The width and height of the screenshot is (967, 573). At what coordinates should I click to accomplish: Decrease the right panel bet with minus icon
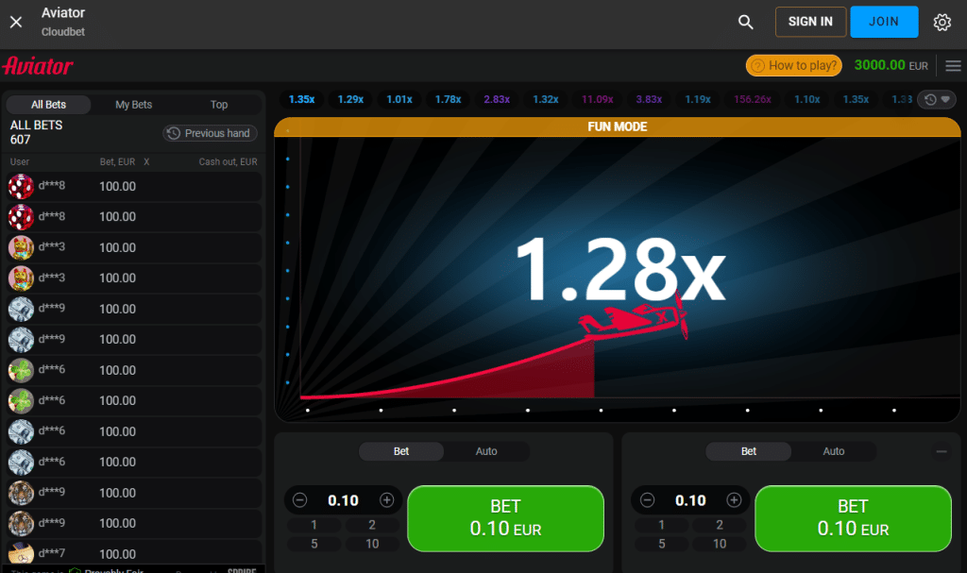point(647,500)
